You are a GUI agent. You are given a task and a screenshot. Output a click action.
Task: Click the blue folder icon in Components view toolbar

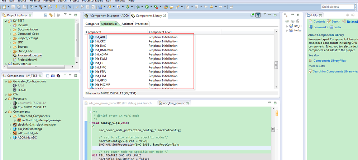[53, 76]
